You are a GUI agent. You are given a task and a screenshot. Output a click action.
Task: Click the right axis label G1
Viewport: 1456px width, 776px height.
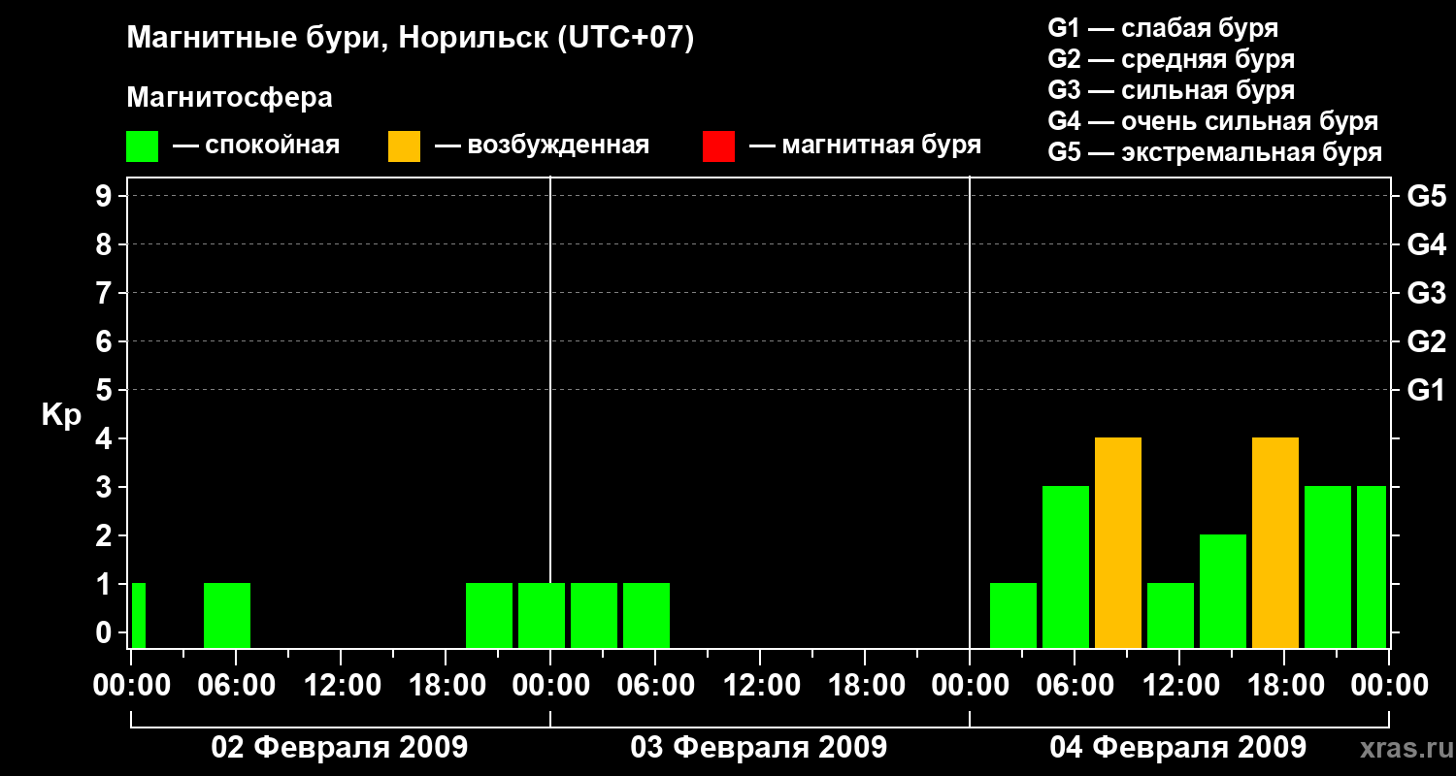click(1426, 390)
